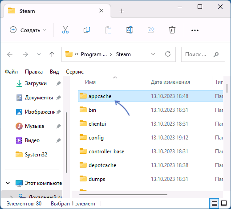This screenshot has width=231, height=209.
Task: Collapse the Этот компьютер tree node
Action: 8,183
